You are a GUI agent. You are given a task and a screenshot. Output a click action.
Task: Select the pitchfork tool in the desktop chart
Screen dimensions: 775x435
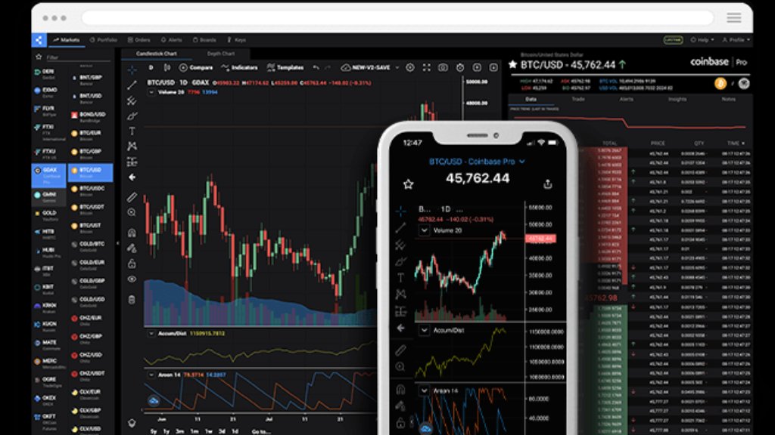[x=132, y=100]
